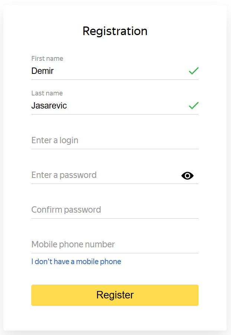The image size is (231, 335).
Task: Activate the 'Confirm password' field
Action: click(115, 210)
